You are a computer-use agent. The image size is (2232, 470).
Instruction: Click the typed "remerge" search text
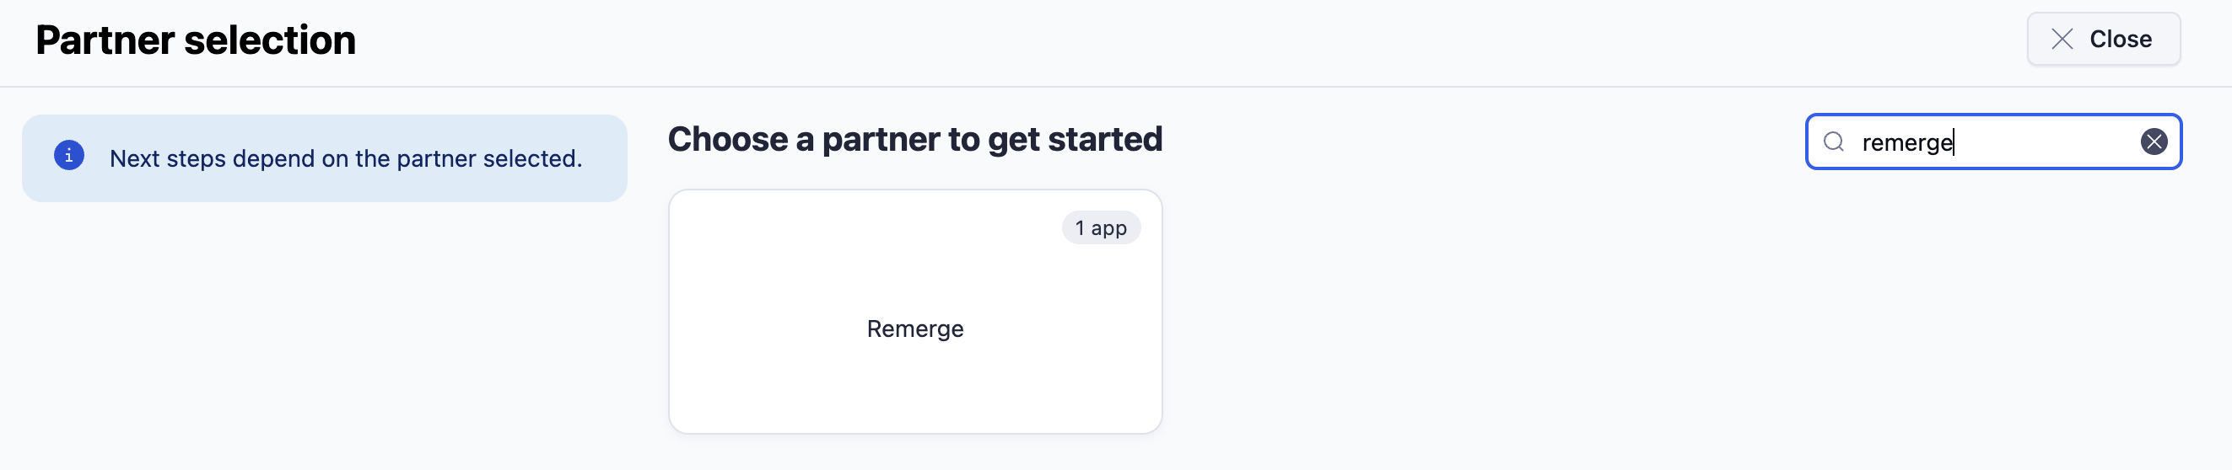[1906, 143]
